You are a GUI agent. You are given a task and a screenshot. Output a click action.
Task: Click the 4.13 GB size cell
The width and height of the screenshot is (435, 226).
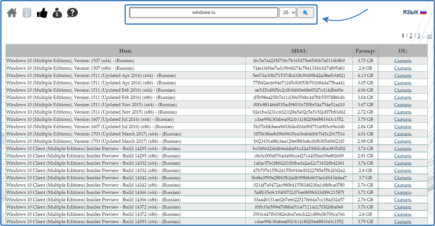click(365, 75)
